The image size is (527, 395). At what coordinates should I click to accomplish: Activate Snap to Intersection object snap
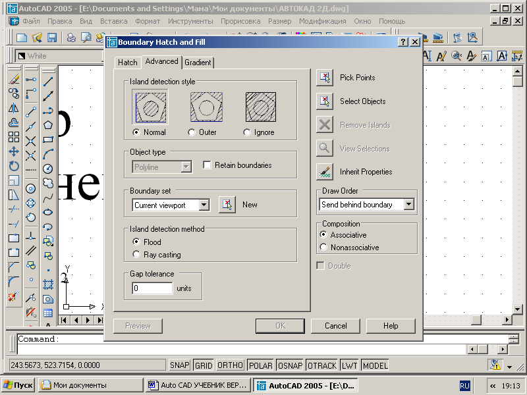31,141
